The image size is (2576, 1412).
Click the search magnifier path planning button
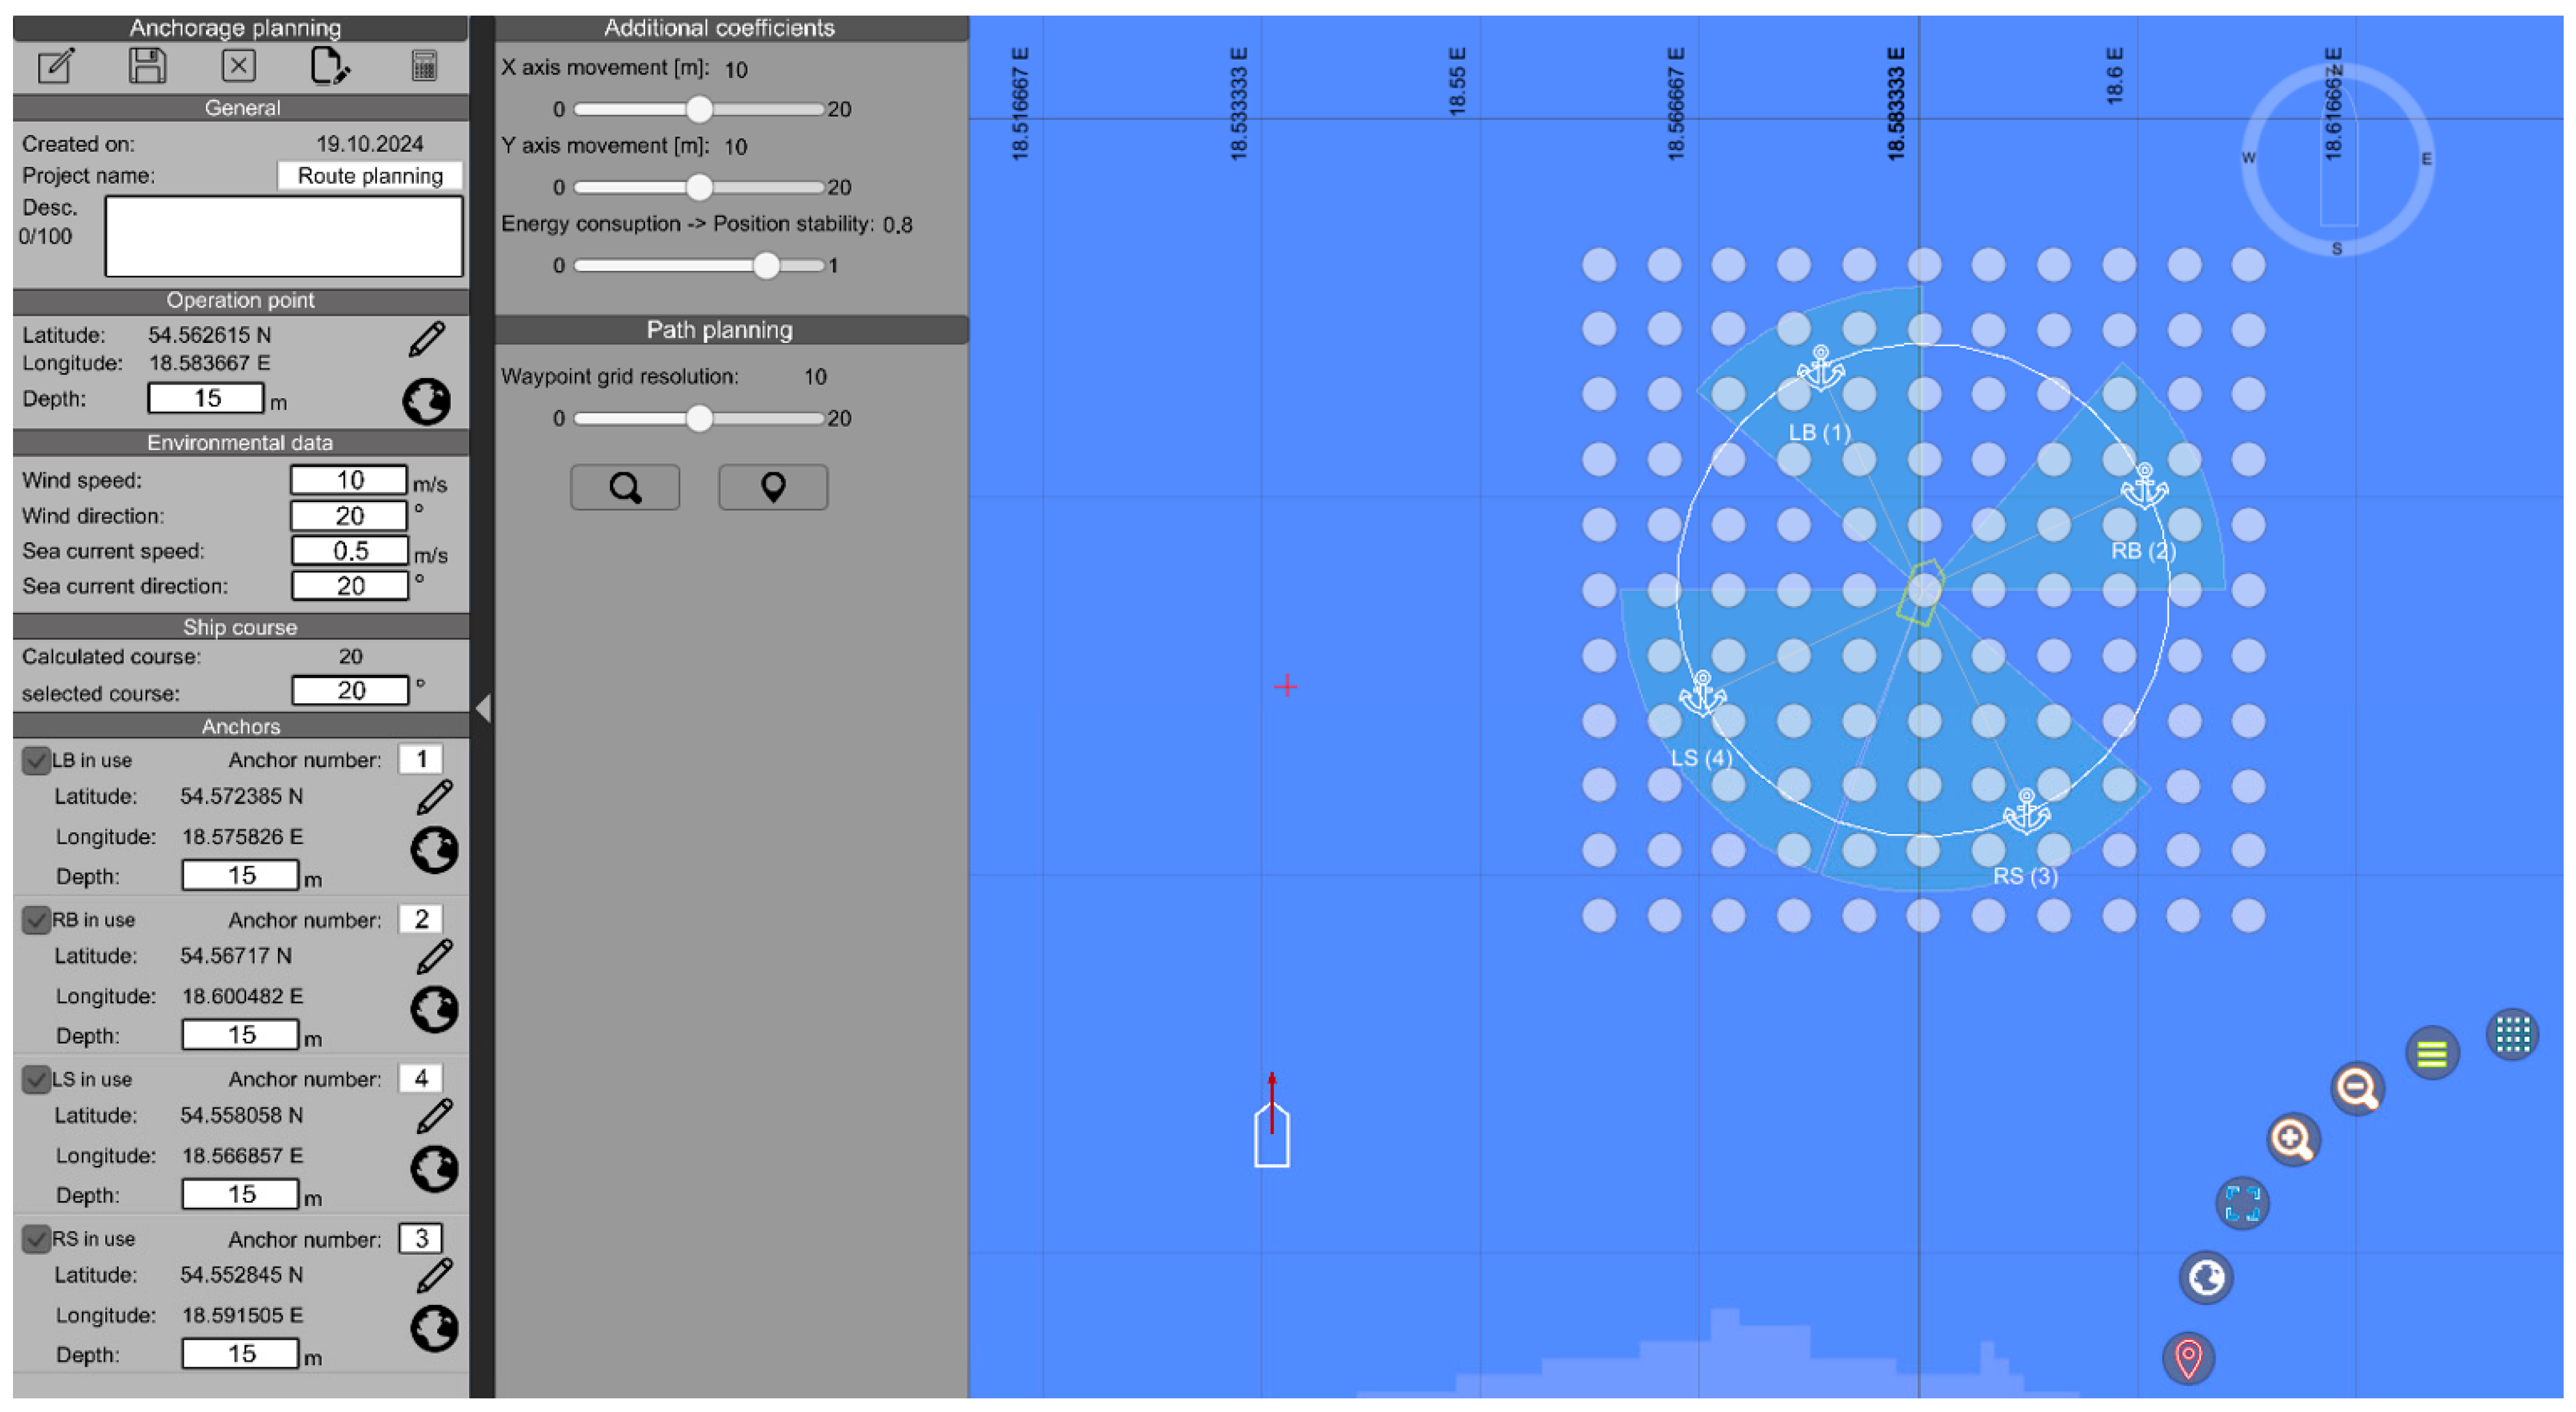(x=625, y=487)
